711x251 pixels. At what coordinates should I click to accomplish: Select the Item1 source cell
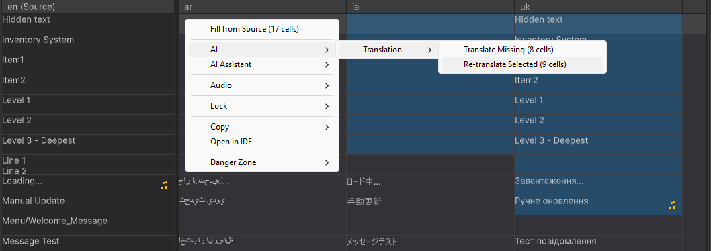(87, 64)
